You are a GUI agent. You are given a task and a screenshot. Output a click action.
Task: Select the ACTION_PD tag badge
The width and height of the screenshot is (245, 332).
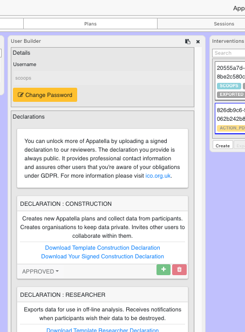point(231,128)
